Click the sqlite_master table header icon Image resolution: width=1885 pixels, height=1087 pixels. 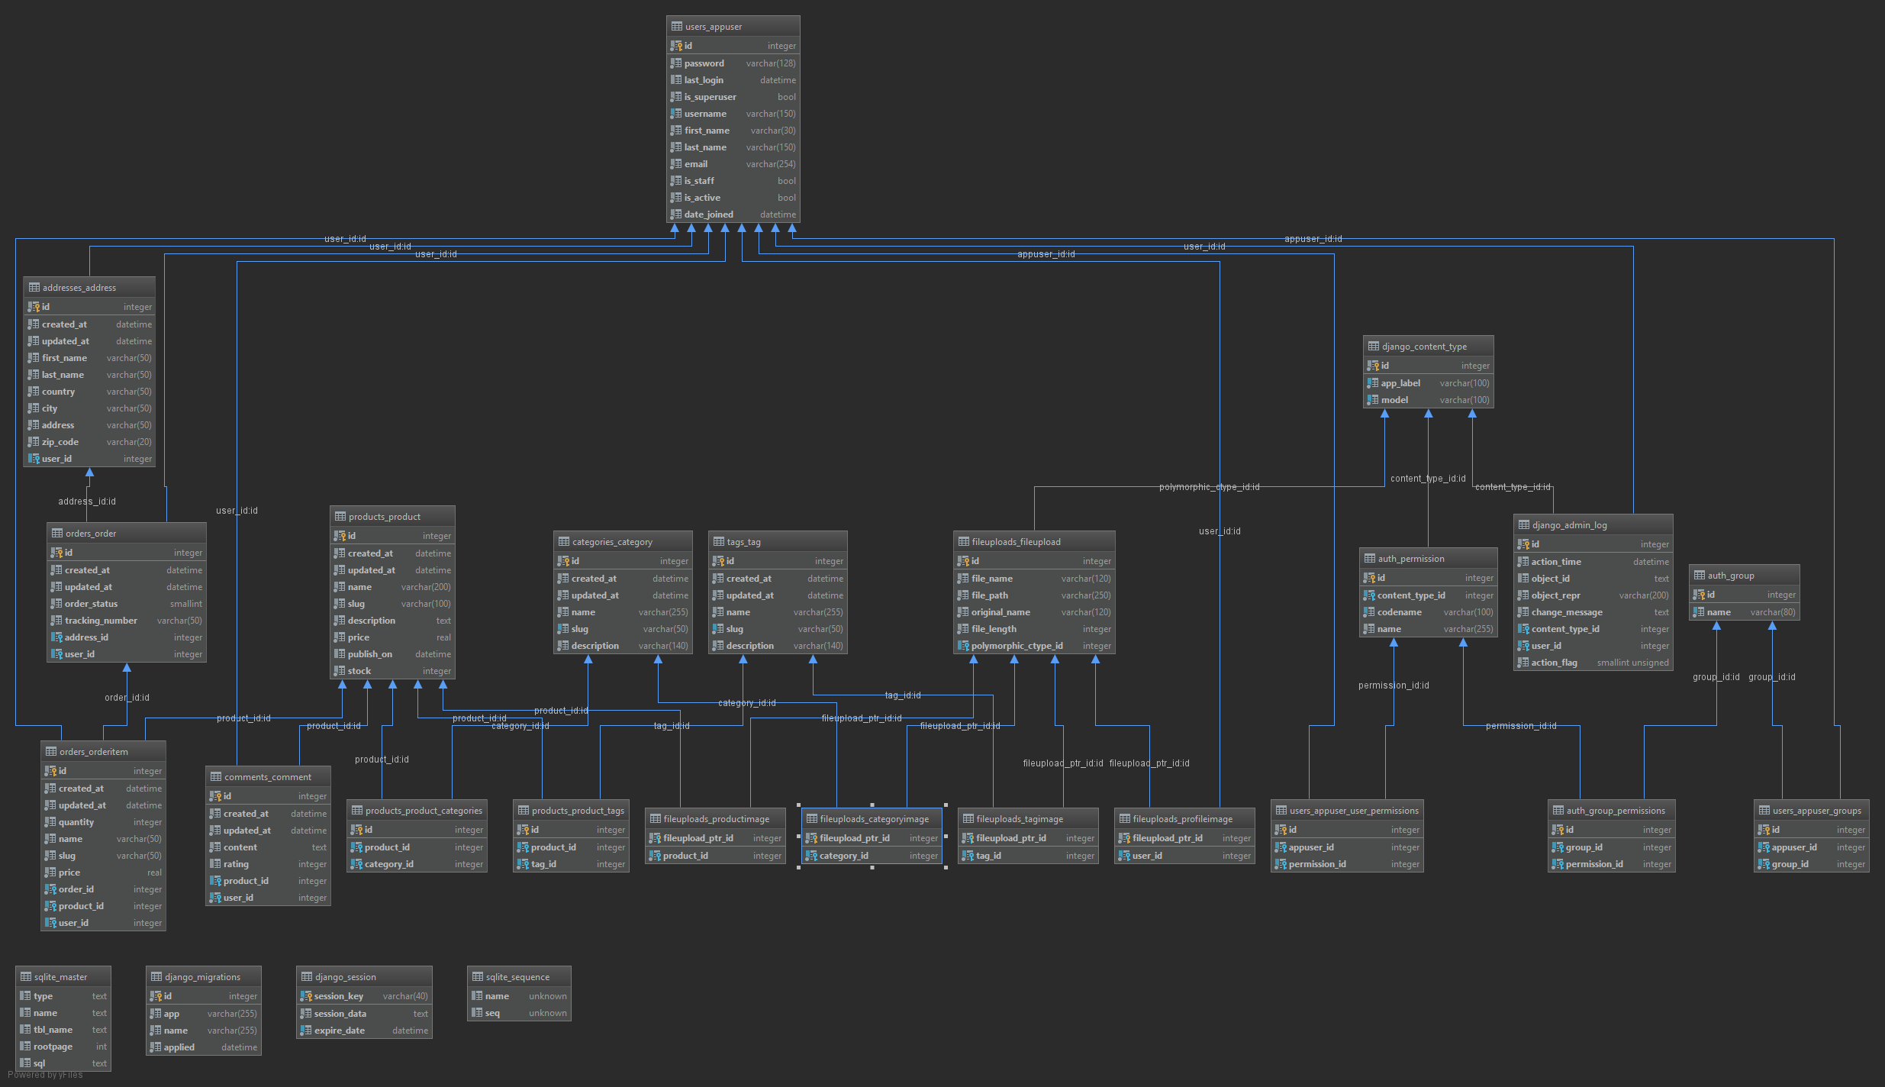26,977
